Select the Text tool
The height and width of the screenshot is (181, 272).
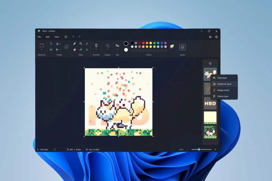tap(87, 44)
